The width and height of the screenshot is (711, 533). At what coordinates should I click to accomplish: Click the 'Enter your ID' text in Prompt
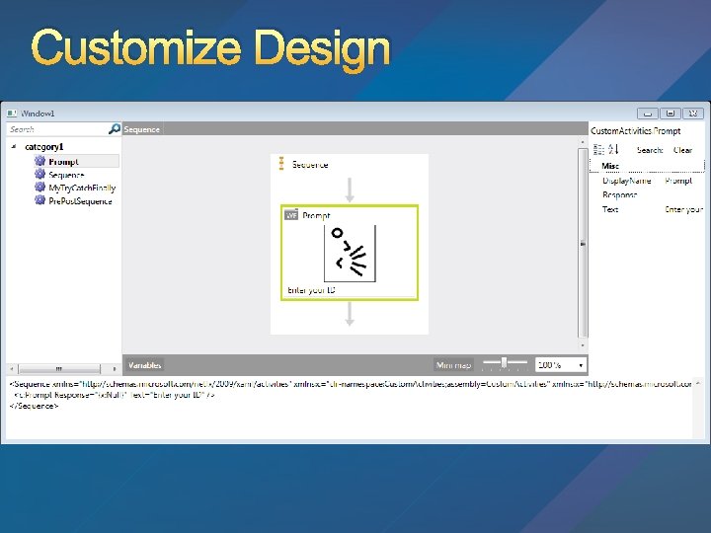coord(311,290)
